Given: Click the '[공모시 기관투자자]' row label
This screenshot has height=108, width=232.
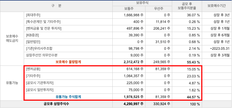Looking at the screenshot, I should pyautogui.click(x=40, y=83).
